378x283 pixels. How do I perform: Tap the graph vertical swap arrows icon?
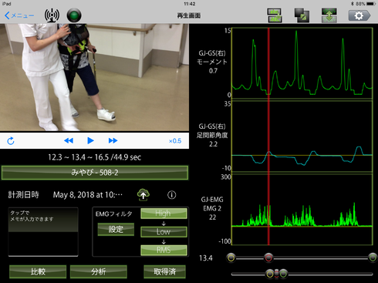pyautogui.click(x=329, y=15)
